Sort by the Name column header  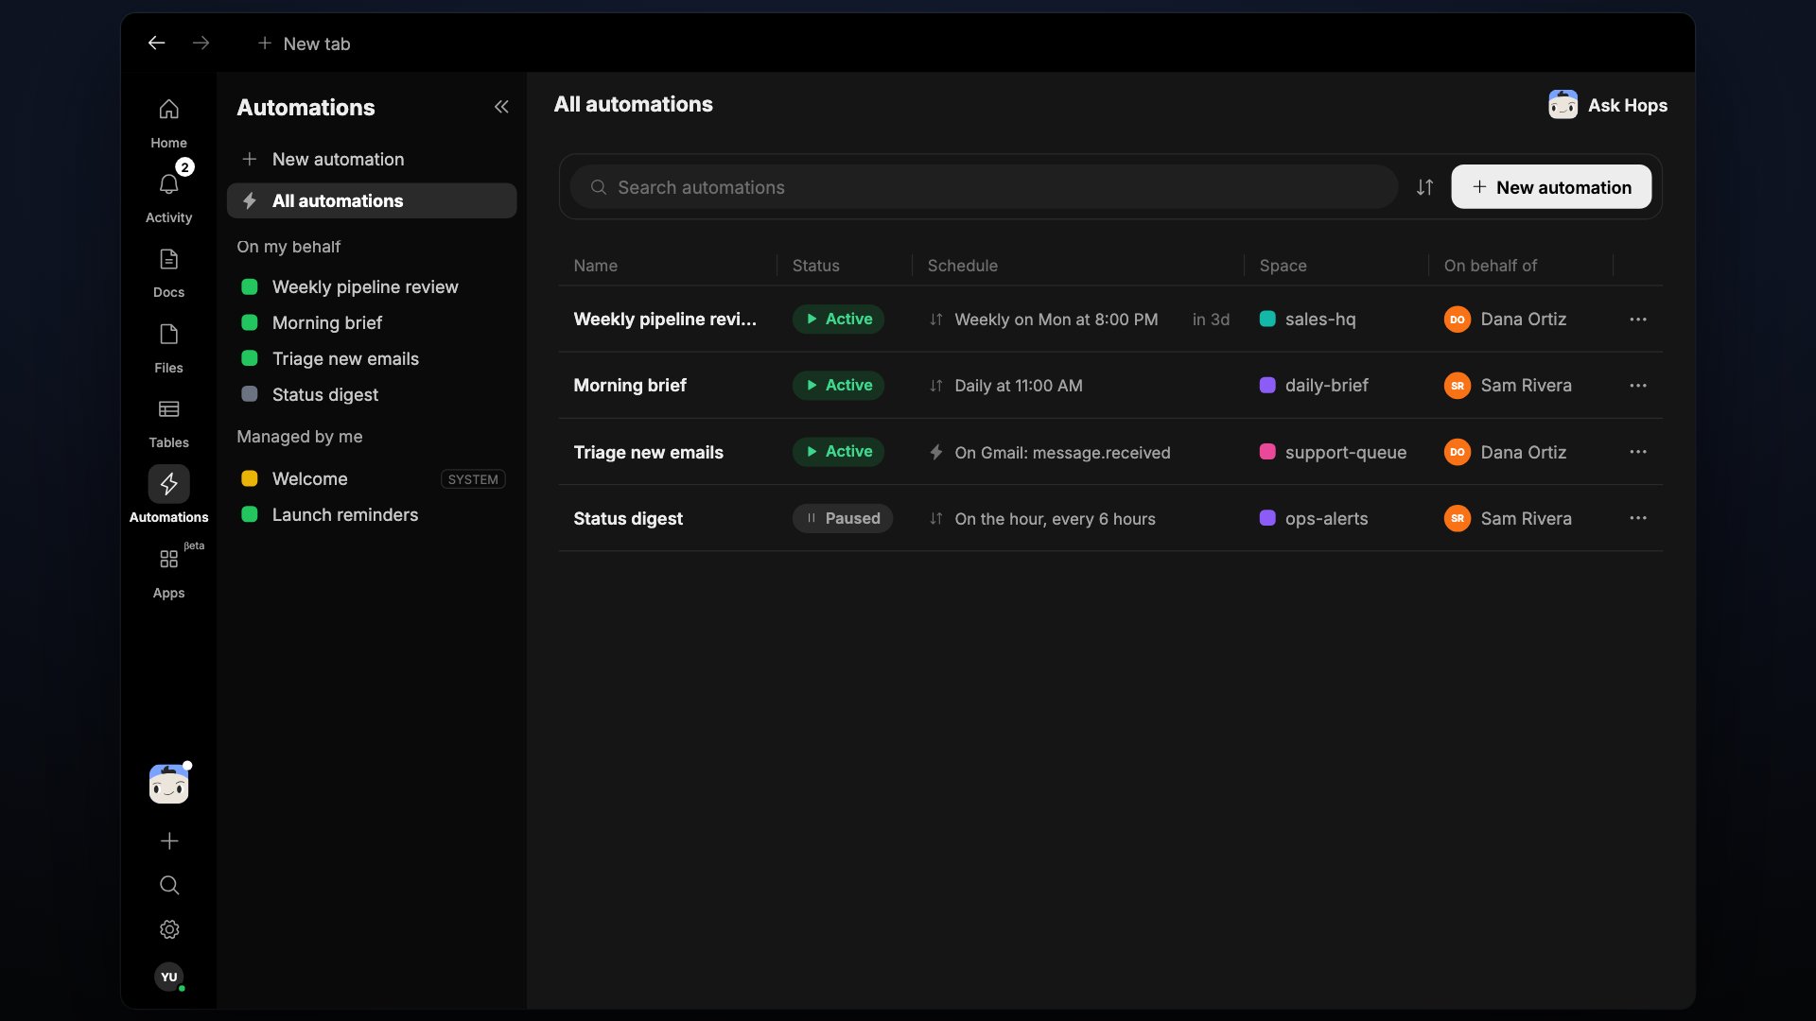click(595, 266)
